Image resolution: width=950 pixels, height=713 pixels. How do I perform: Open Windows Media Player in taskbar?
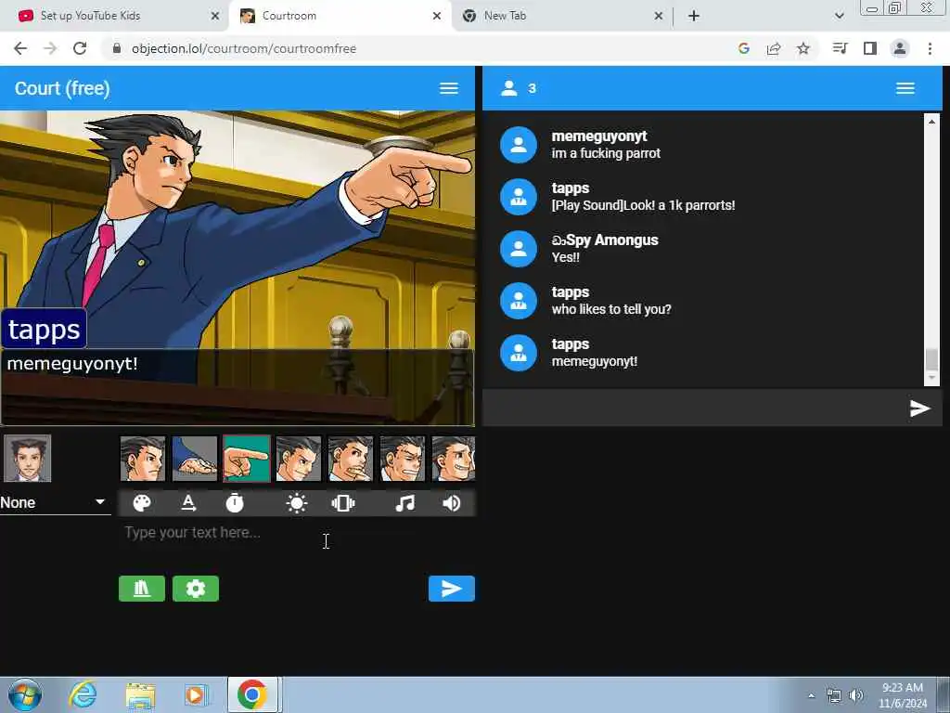coord(195,694)
